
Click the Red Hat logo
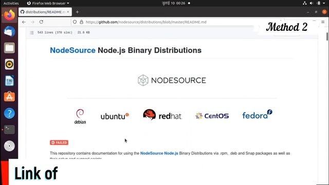point(162,115)
